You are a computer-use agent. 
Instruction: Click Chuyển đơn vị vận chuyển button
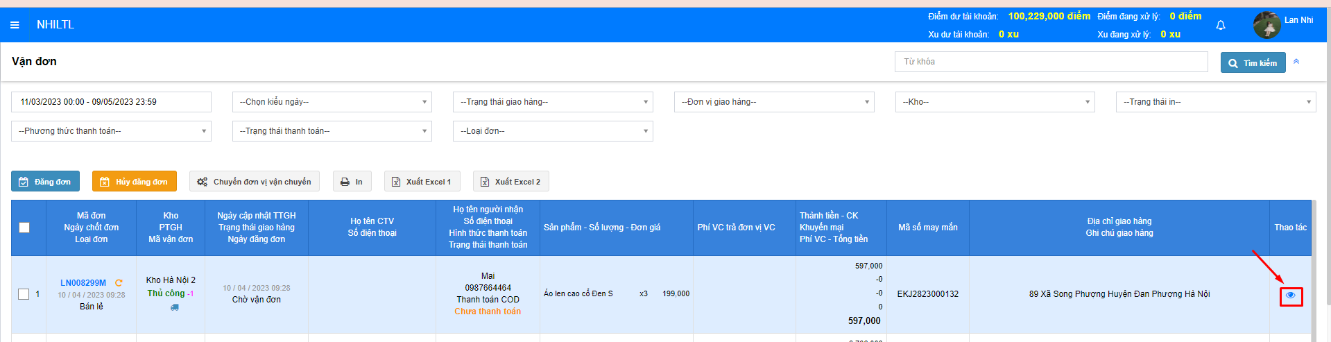(254, 182)
